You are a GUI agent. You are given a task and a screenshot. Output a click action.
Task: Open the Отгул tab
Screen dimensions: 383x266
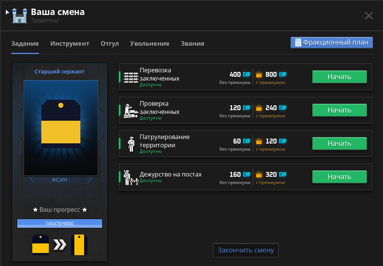[x=110, y=43]
